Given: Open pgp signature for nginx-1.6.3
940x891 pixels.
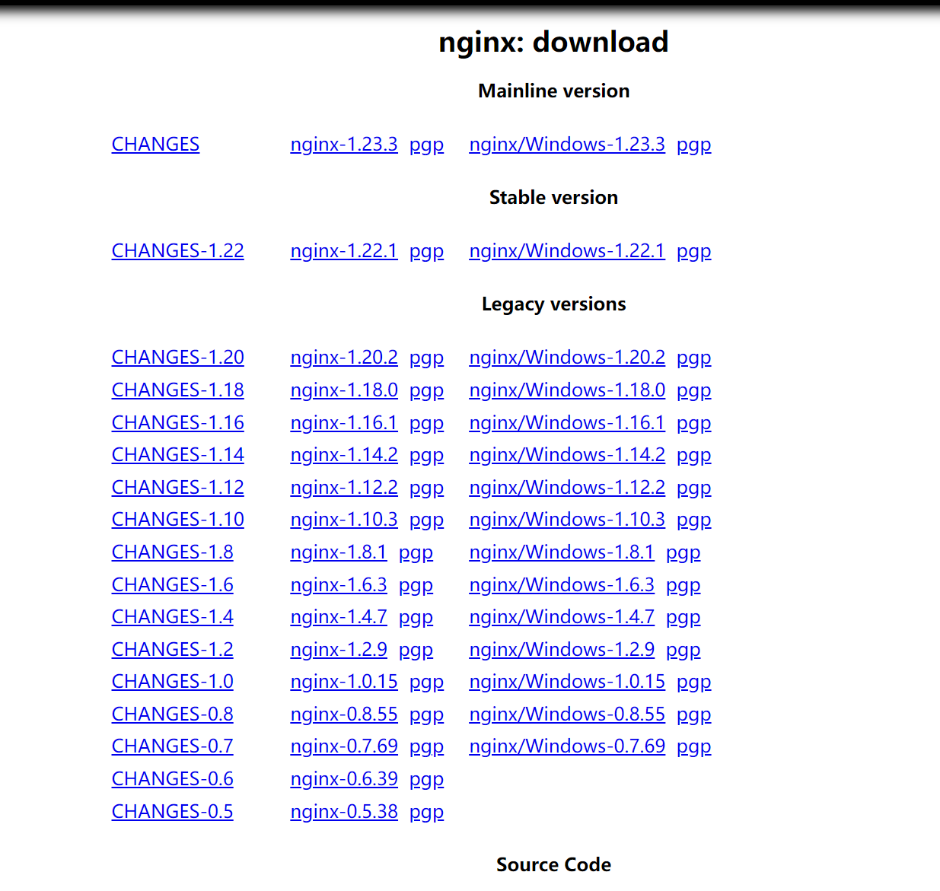Looking at the screenshot, I should (416, 585).
